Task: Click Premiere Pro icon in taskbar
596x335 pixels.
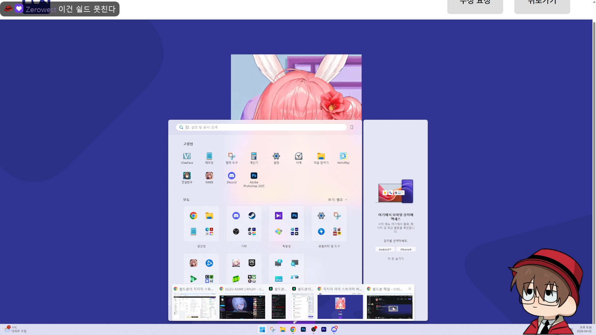Action: (x=324, y=329)
